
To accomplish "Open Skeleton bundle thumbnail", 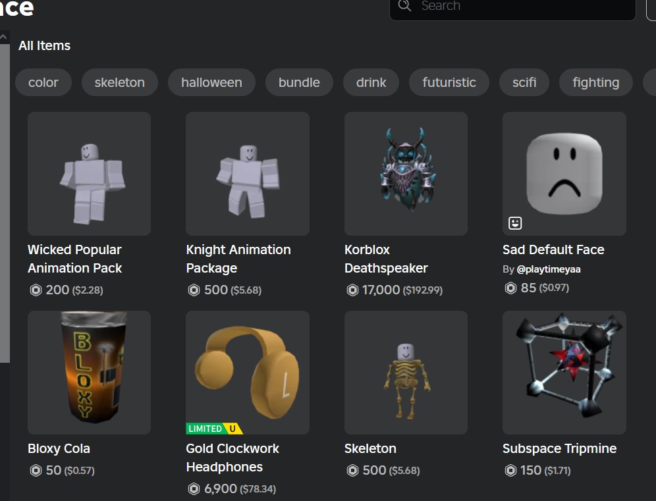I will [406, 372].
